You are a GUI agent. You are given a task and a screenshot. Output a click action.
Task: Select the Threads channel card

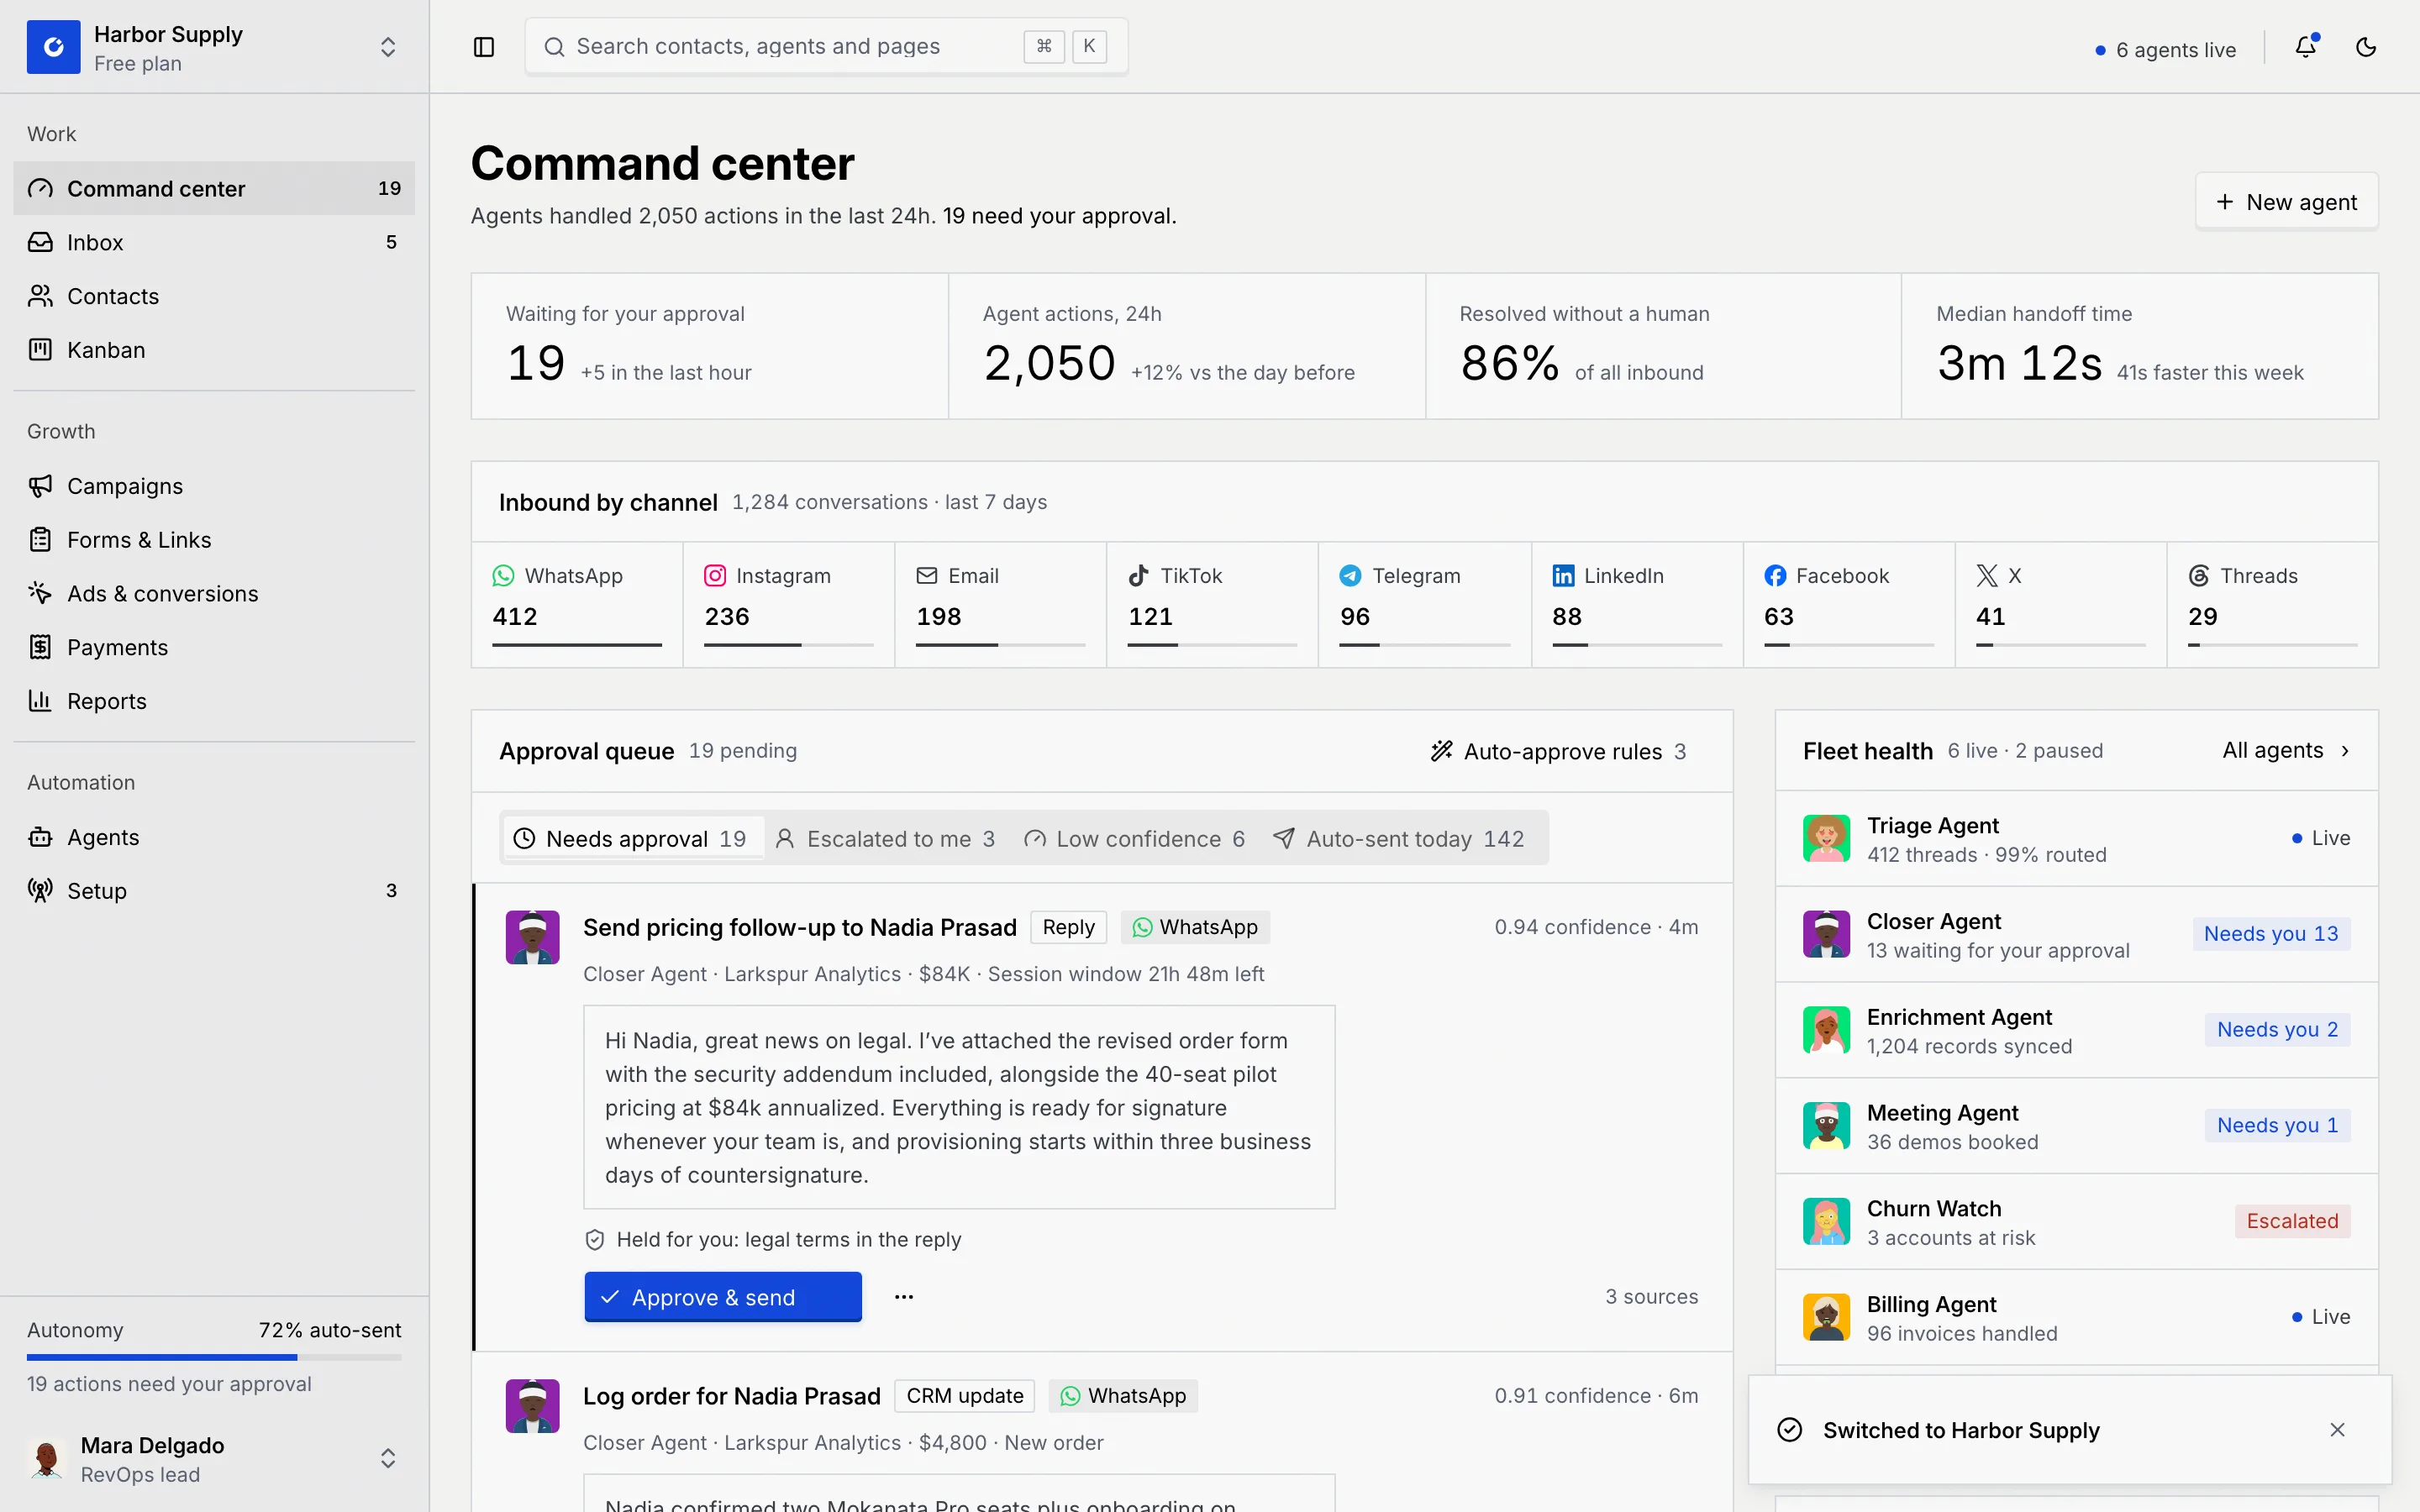point(2272,604)
